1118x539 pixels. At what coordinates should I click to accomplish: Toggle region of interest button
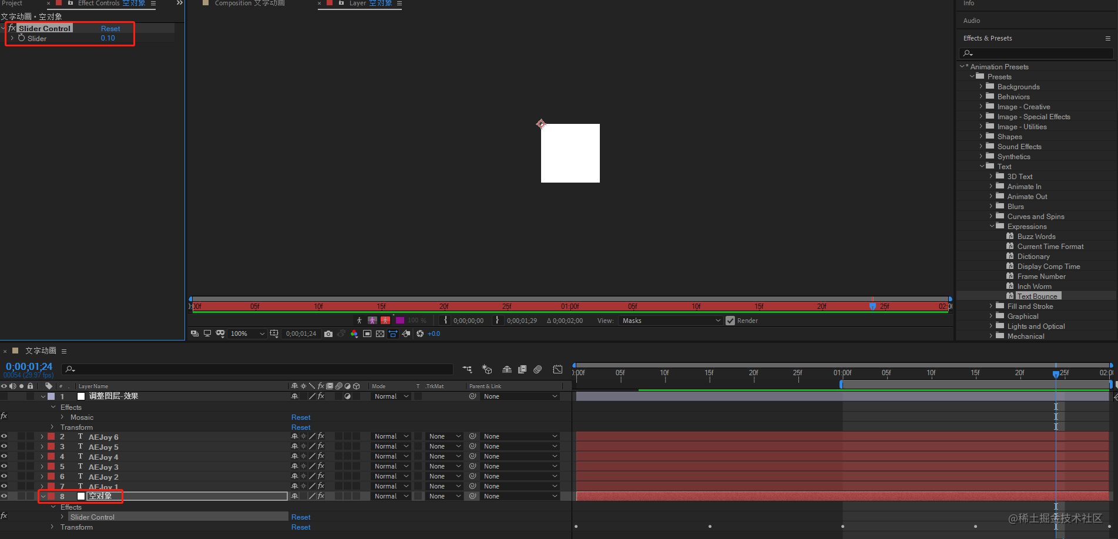pos(367,333)
